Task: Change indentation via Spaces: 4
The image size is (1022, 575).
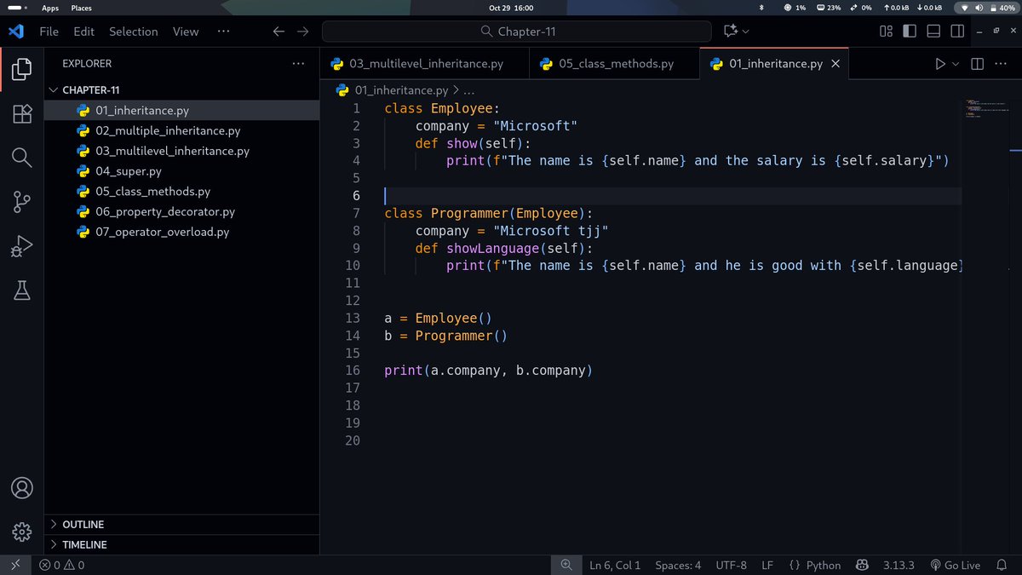Action: coord(678,565)
